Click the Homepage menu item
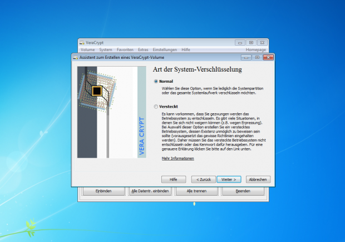 coord(256,49)
